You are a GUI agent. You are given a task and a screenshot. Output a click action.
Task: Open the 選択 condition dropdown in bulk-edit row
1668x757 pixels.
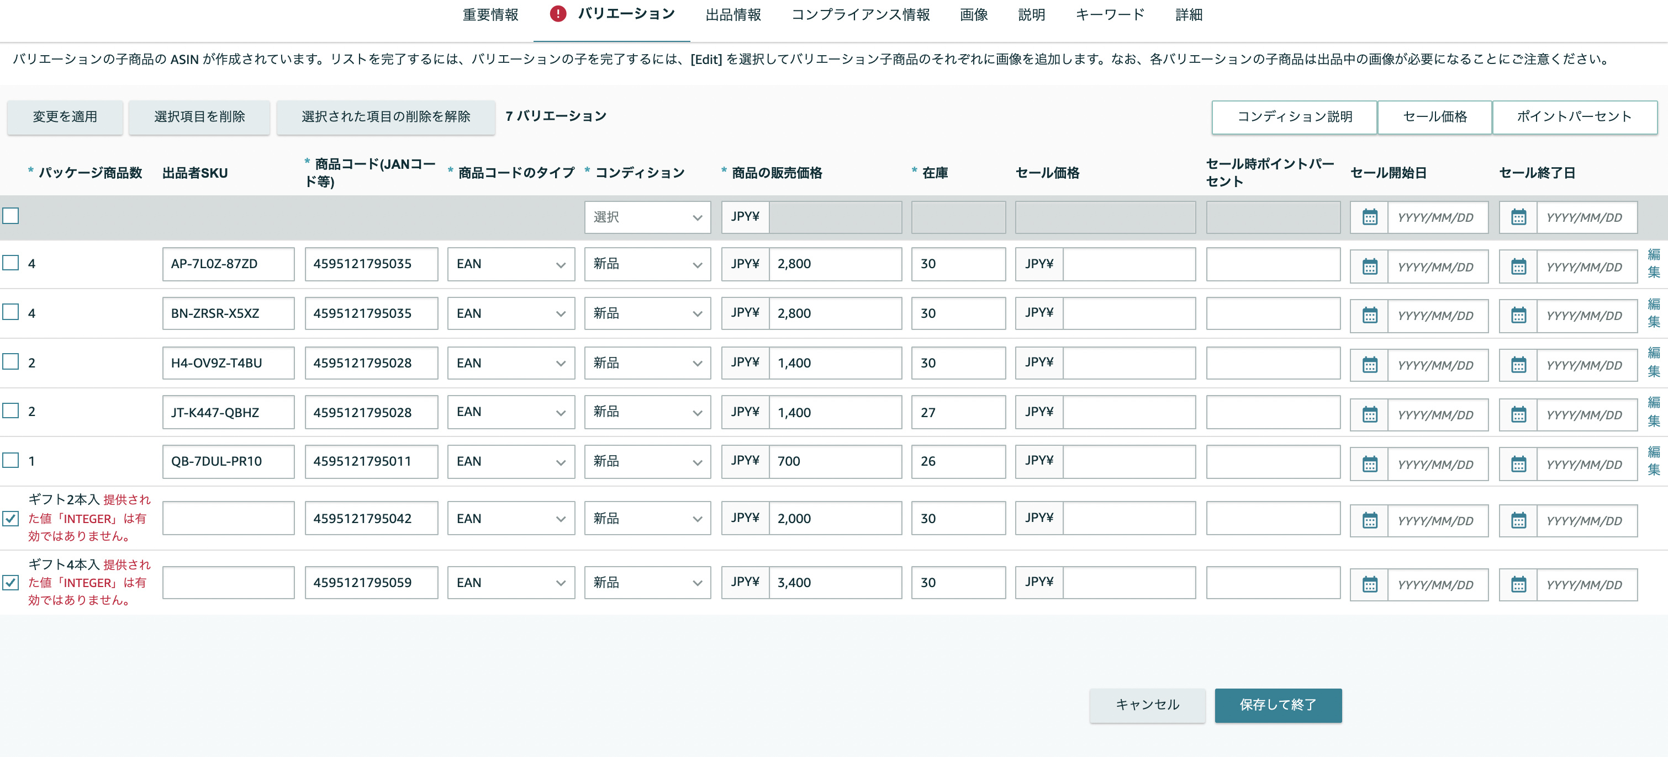[647, 217]
